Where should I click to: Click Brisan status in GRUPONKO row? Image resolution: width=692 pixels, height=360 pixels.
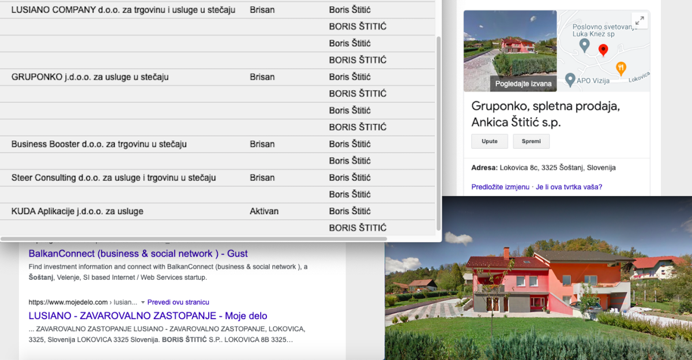262,77
